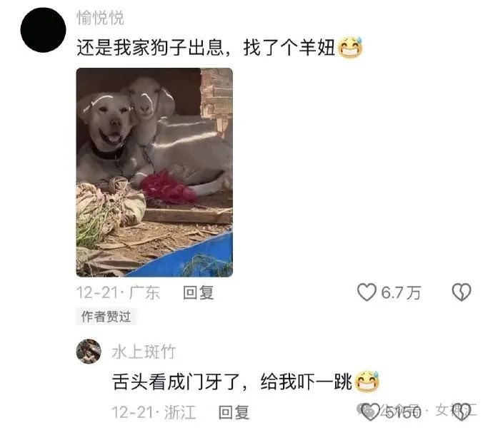Viewport: 493px width, 430px height.
Task: Tap the 6.7万 like count
Action: tap(401, 292)
